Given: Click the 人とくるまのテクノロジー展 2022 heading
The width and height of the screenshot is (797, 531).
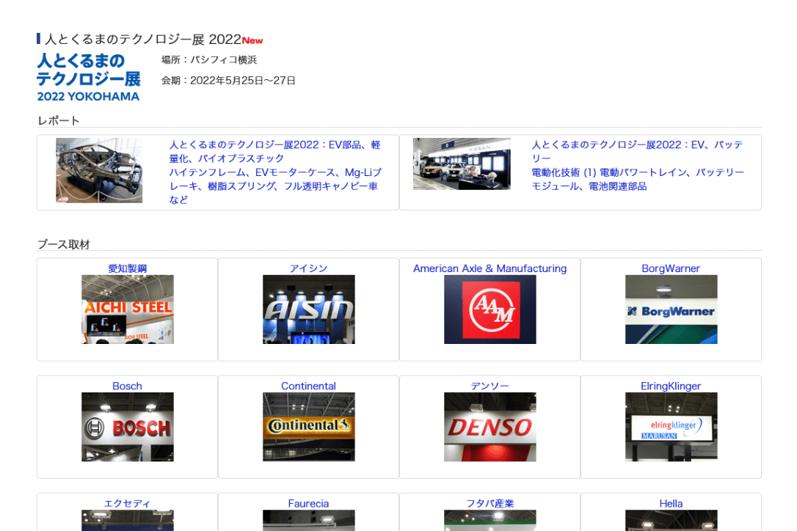Looking at the screenshot, I should (x=143, y=39).
